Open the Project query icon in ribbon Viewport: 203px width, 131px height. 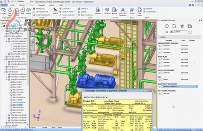pos(4,11)
